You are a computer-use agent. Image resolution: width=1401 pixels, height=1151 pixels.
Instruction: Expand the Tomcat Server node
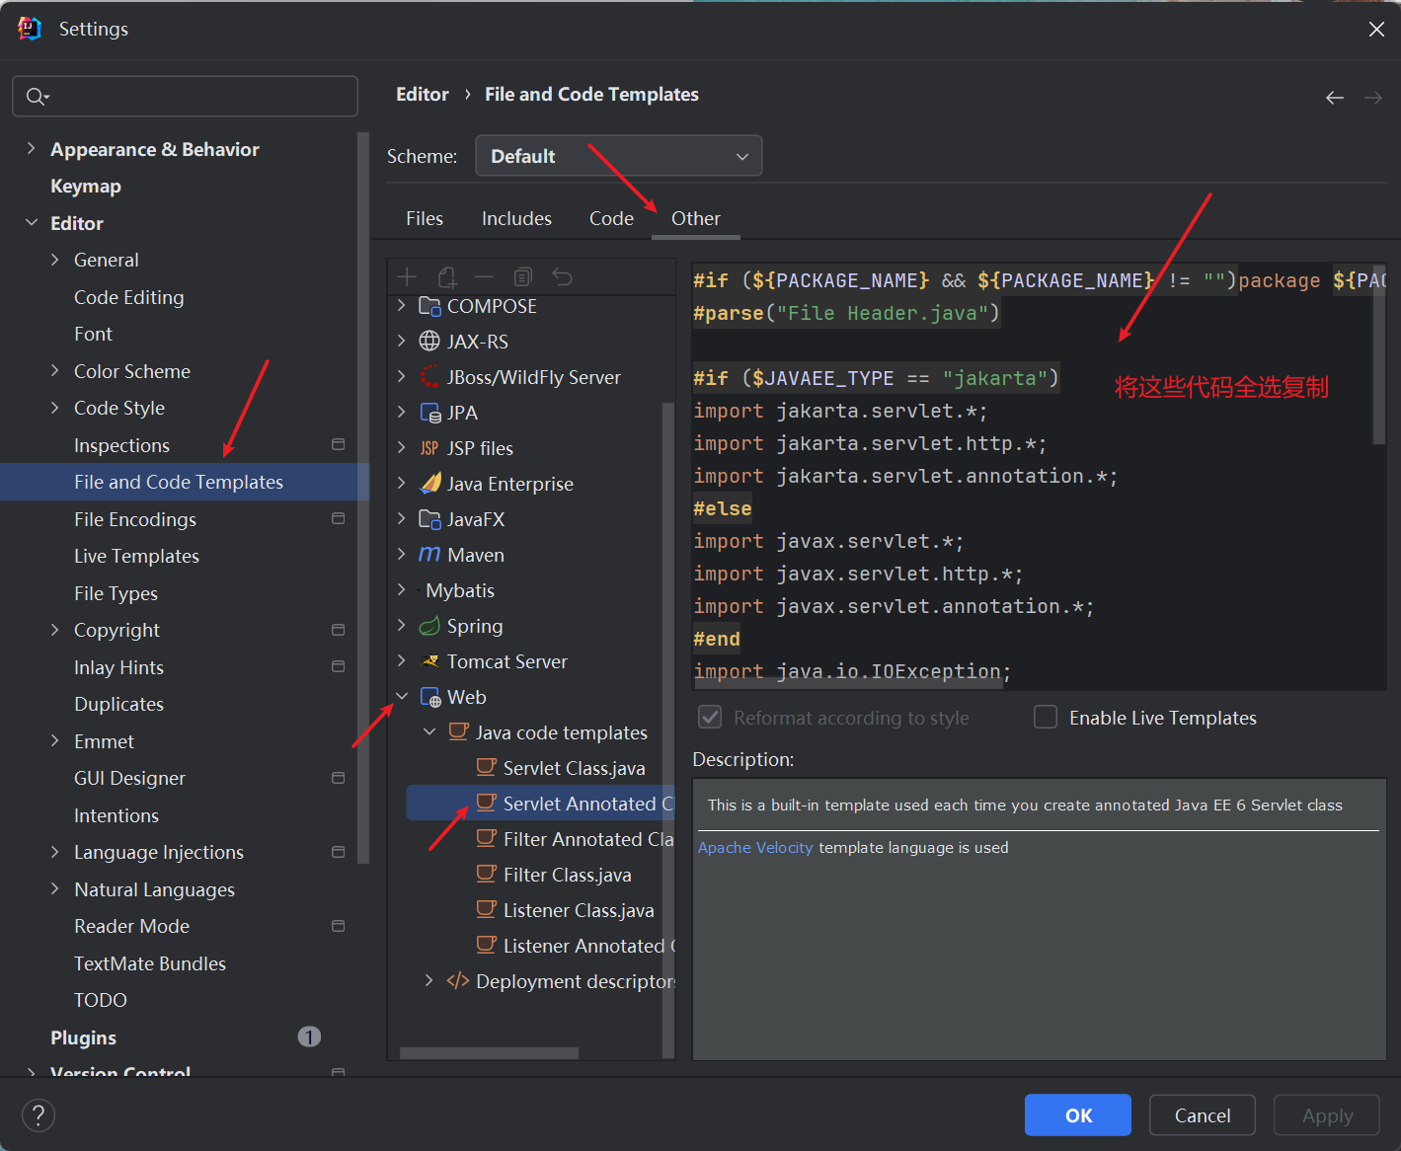(402, 661)
